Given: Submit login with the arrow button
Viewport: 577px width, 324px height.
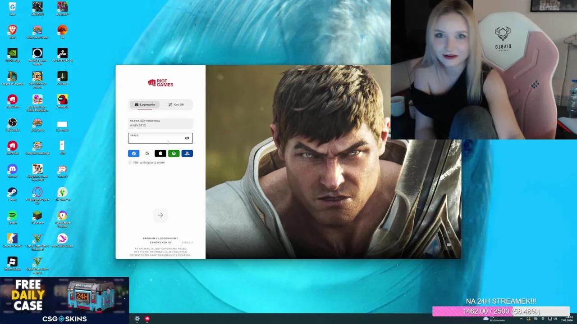Looking at the screenshot, I should pos(160,215).
